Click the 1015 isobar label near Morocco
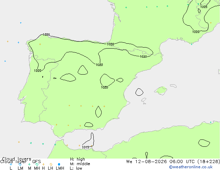Viewport: 220px width, 170px height. pos(85,147)
